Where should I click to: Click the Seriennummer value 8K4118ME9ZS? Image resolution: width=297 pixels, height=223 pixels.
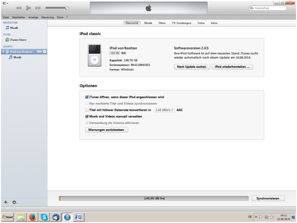click(140, 65)
